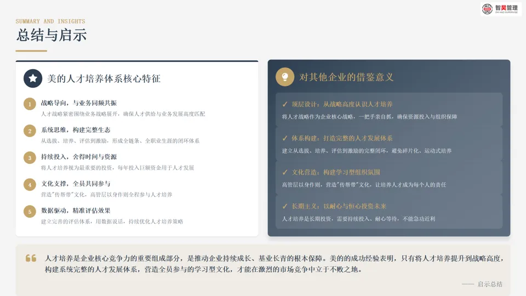The width and height of the screenshot is (526, 296).
Task: Click the gold quotation mark icon
Action: pos(31,258)
